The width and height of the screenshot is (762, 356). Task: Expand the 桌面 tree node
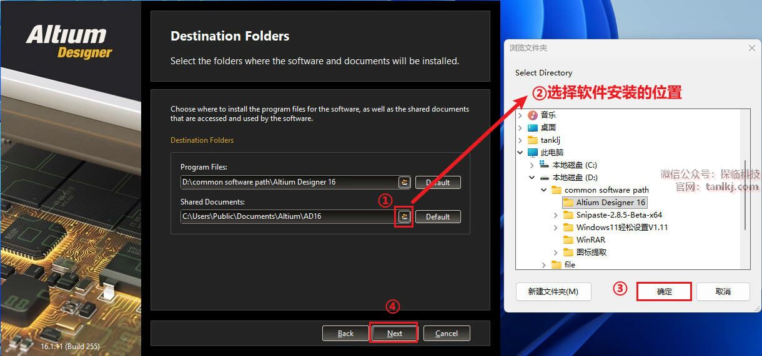[520, 128]
